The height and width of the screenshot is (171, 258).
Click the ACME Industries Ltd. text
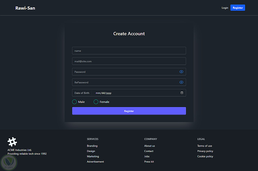(x=20, y=150)
